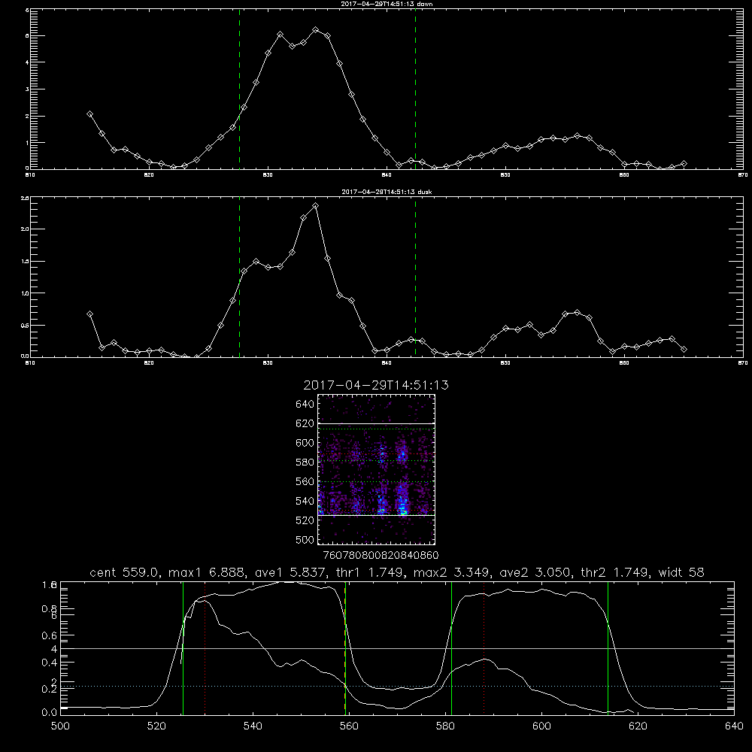
Task: Click the highest diamond marker in the dawn plot
Action: (x=315, y=30)
